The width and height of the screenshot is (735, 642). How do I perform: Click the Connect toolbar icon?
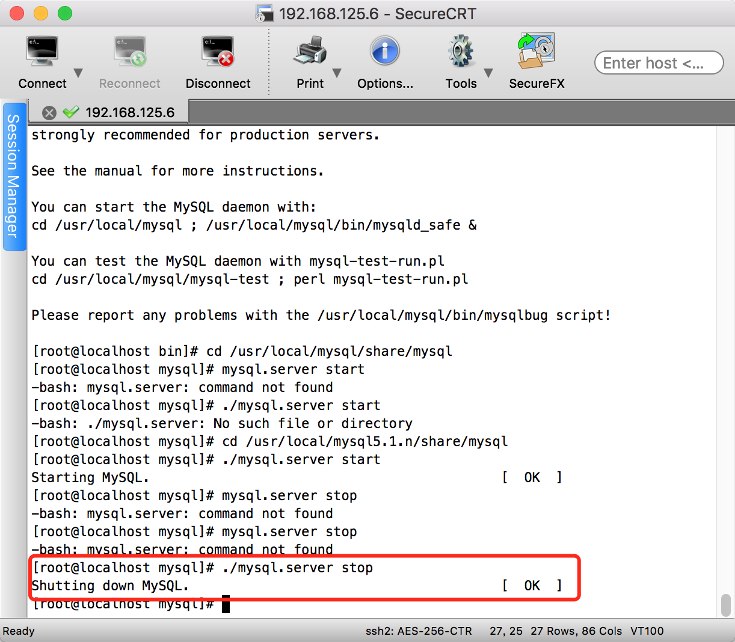(42, 52)
